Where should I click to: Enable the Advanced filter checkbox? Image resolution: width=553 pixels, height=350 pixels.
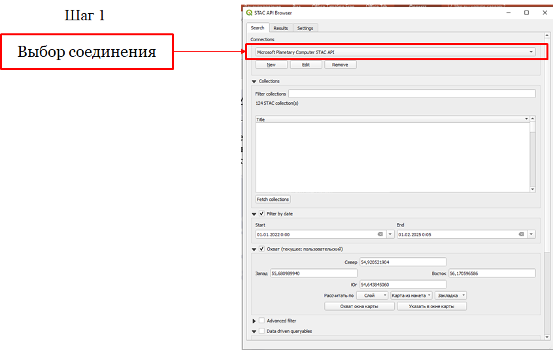click(x=261, y=321)
